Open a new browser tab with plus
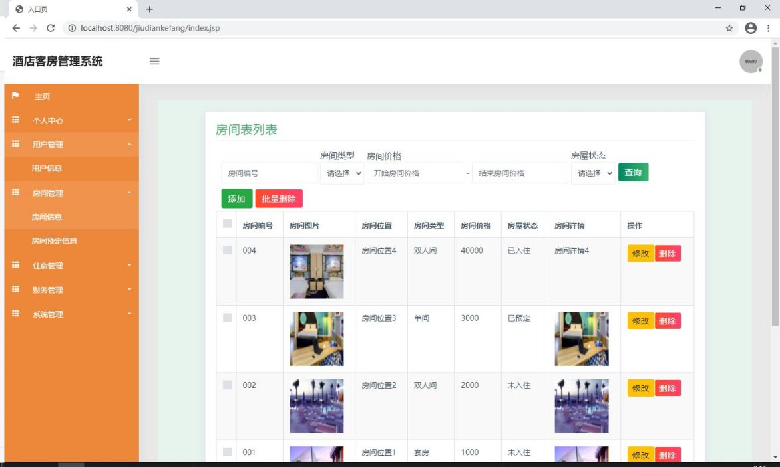This screenshot has width=780, height=467. [150, 9]
